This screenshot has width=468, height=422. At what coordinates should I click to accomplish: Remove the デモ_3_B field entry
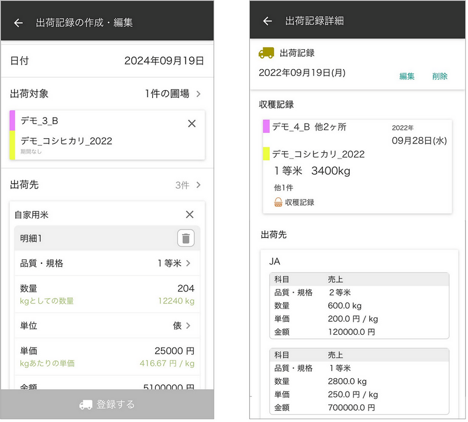click(191, 123)
